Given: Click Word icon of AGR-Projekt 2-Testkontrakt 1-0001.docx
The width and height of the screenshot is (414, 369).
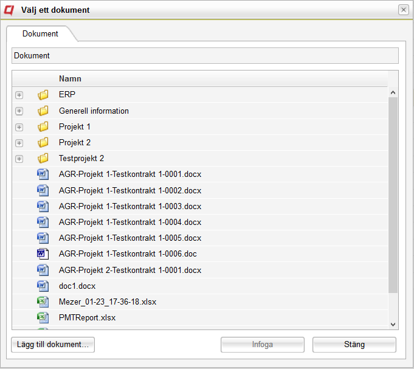Looking at the screenshot, I should pyautogui.click(x=43, y=270).
